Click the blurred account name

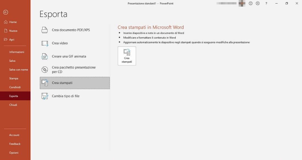[226, 3]
